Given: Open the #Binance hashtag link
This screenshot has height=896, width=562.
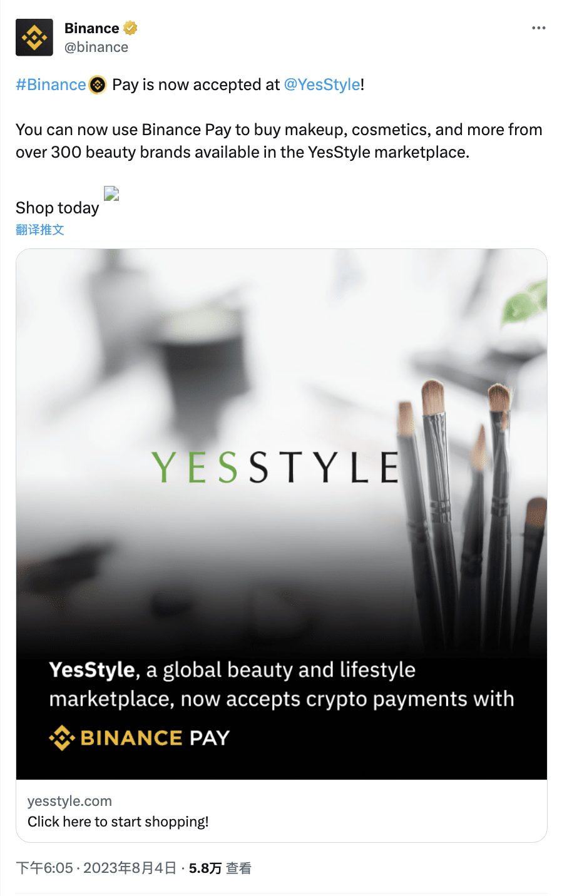Looking at the screenshot, I should pyautogui.click(x=51, y=85).
